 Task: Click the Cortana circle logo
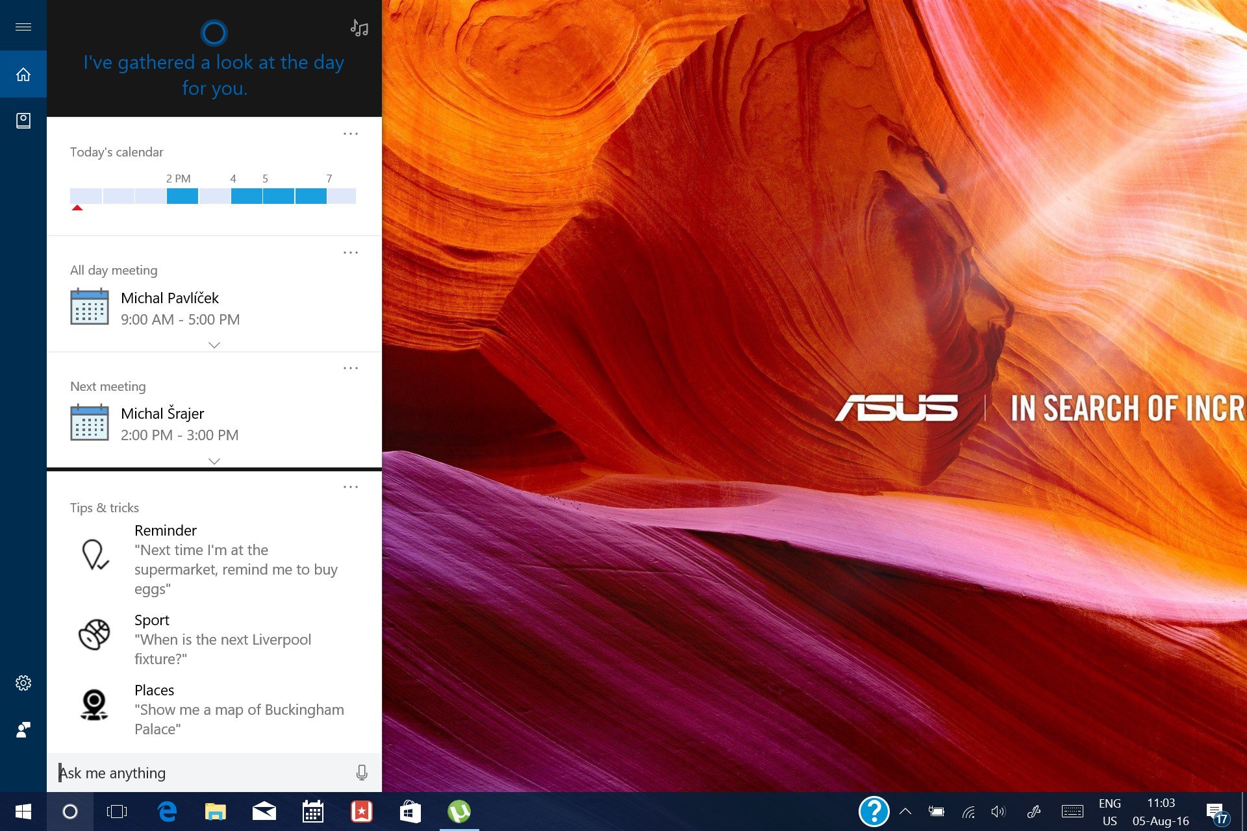pos(214,32)
